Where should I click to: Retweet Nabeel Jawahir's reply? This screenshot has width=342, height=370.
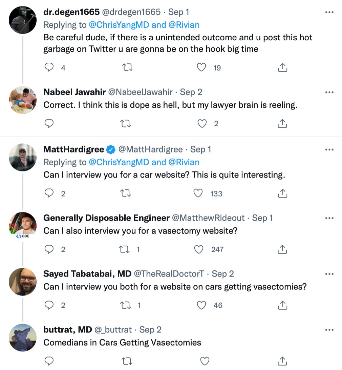pos(127,124)
